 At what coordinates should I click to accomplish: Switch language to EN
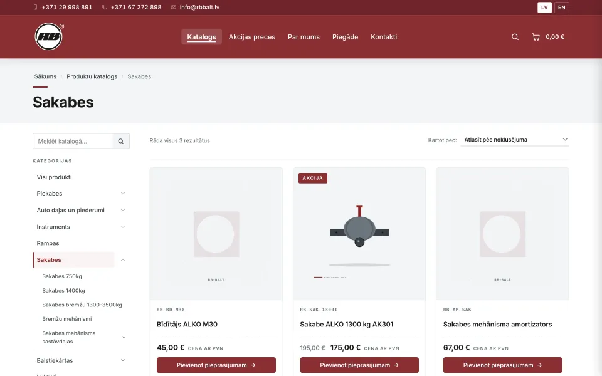coord(562,8)
